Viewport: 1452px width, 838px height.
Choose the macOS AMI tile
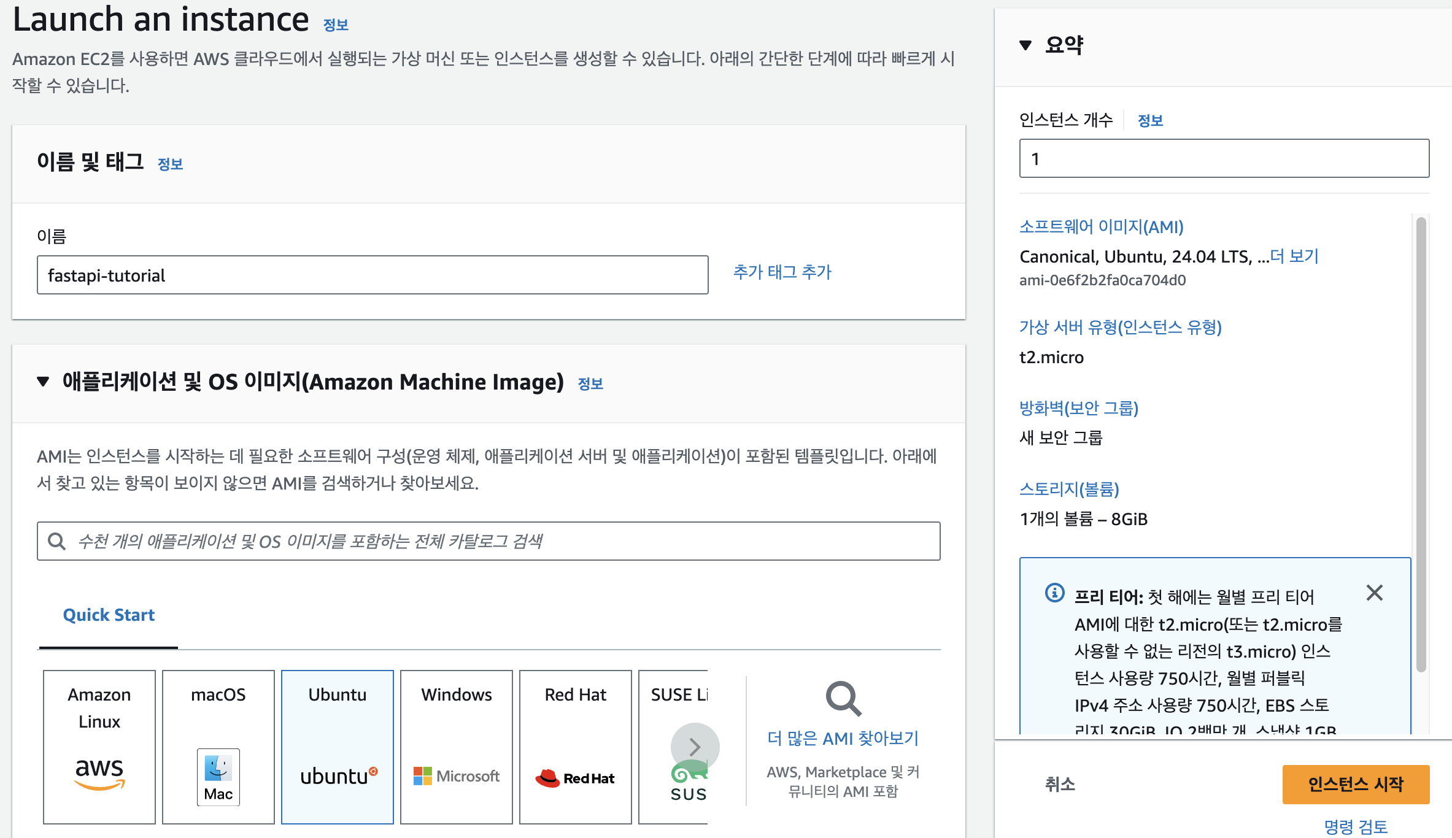click(x=218, y=746)
